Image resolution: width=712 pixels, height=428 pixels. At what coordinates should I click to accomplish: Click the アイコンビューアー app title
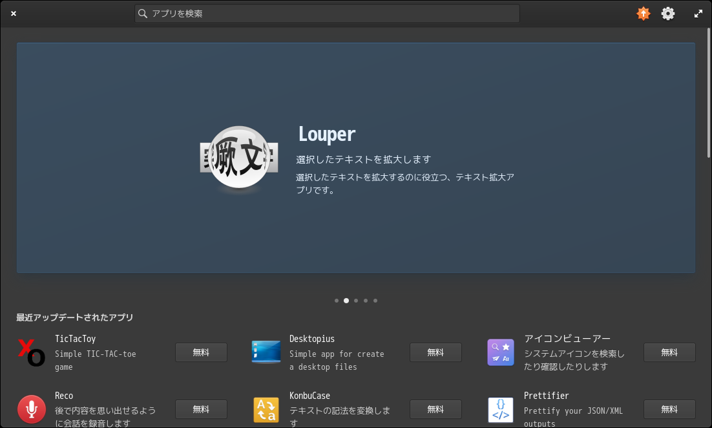click(x=567, y=339)
